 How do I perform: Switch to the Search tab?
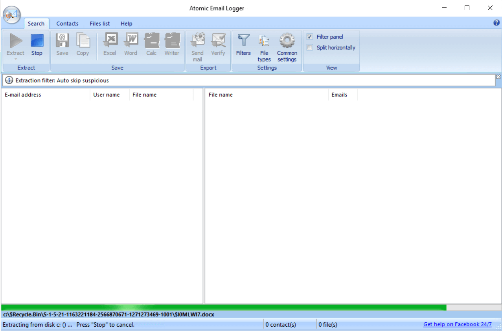[x=36, y=24]
